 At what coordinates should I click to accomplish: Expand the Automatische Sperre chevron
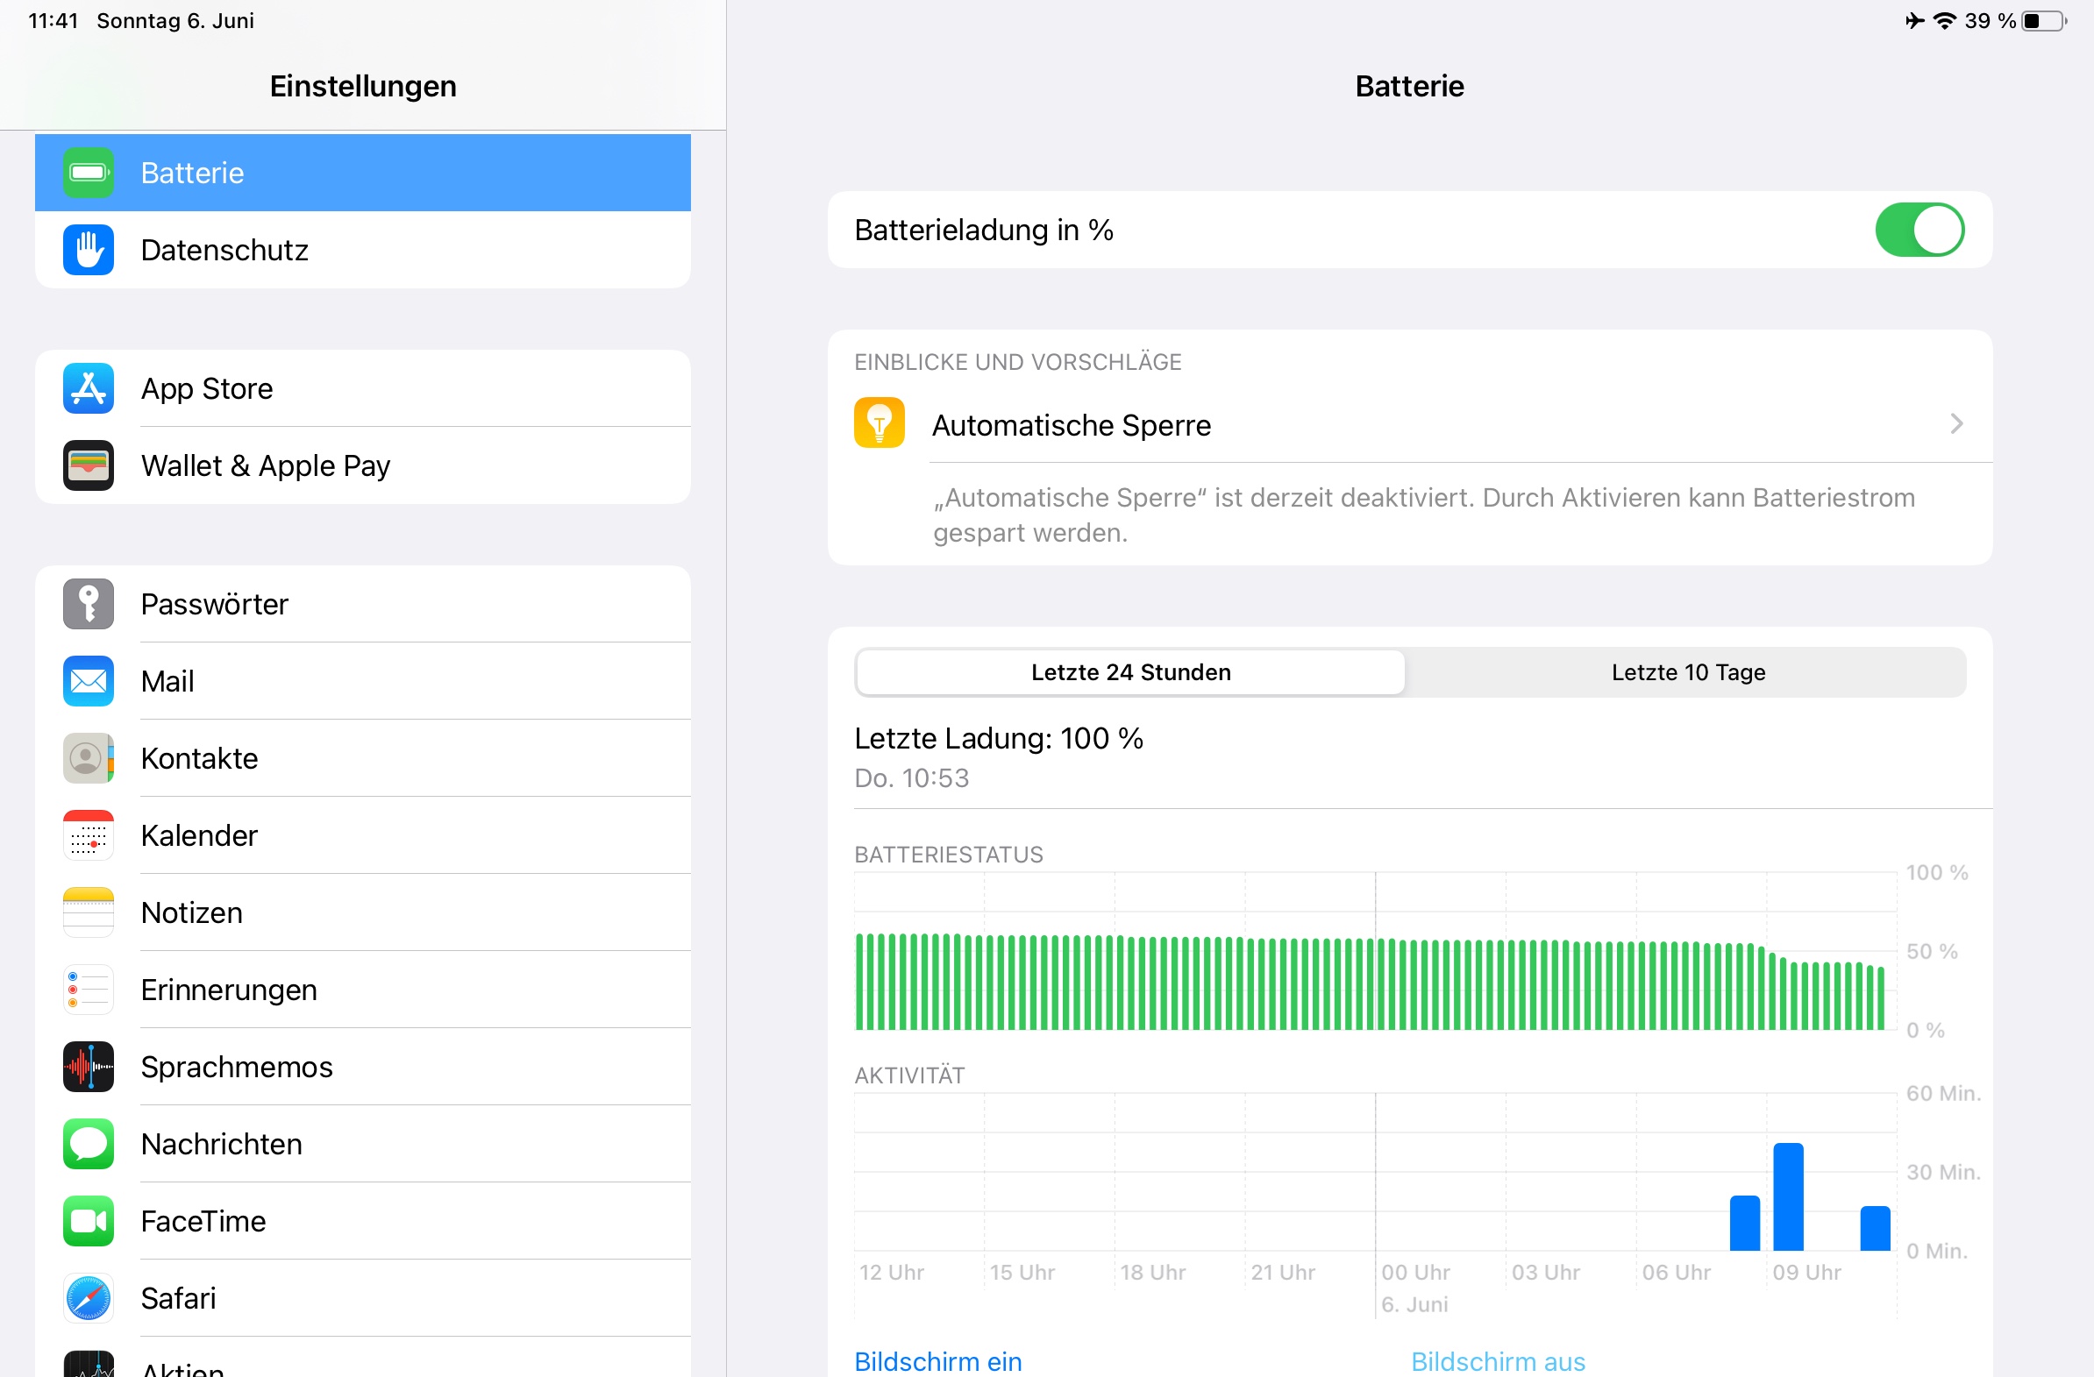pyautogui.click(x=1955, y=424)
